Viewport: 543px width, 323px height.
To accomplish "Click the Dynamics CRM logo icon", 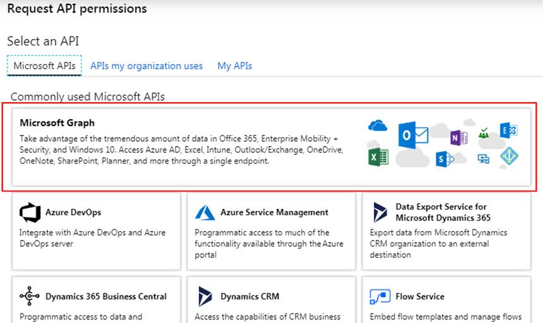I will tap(205, 297).
